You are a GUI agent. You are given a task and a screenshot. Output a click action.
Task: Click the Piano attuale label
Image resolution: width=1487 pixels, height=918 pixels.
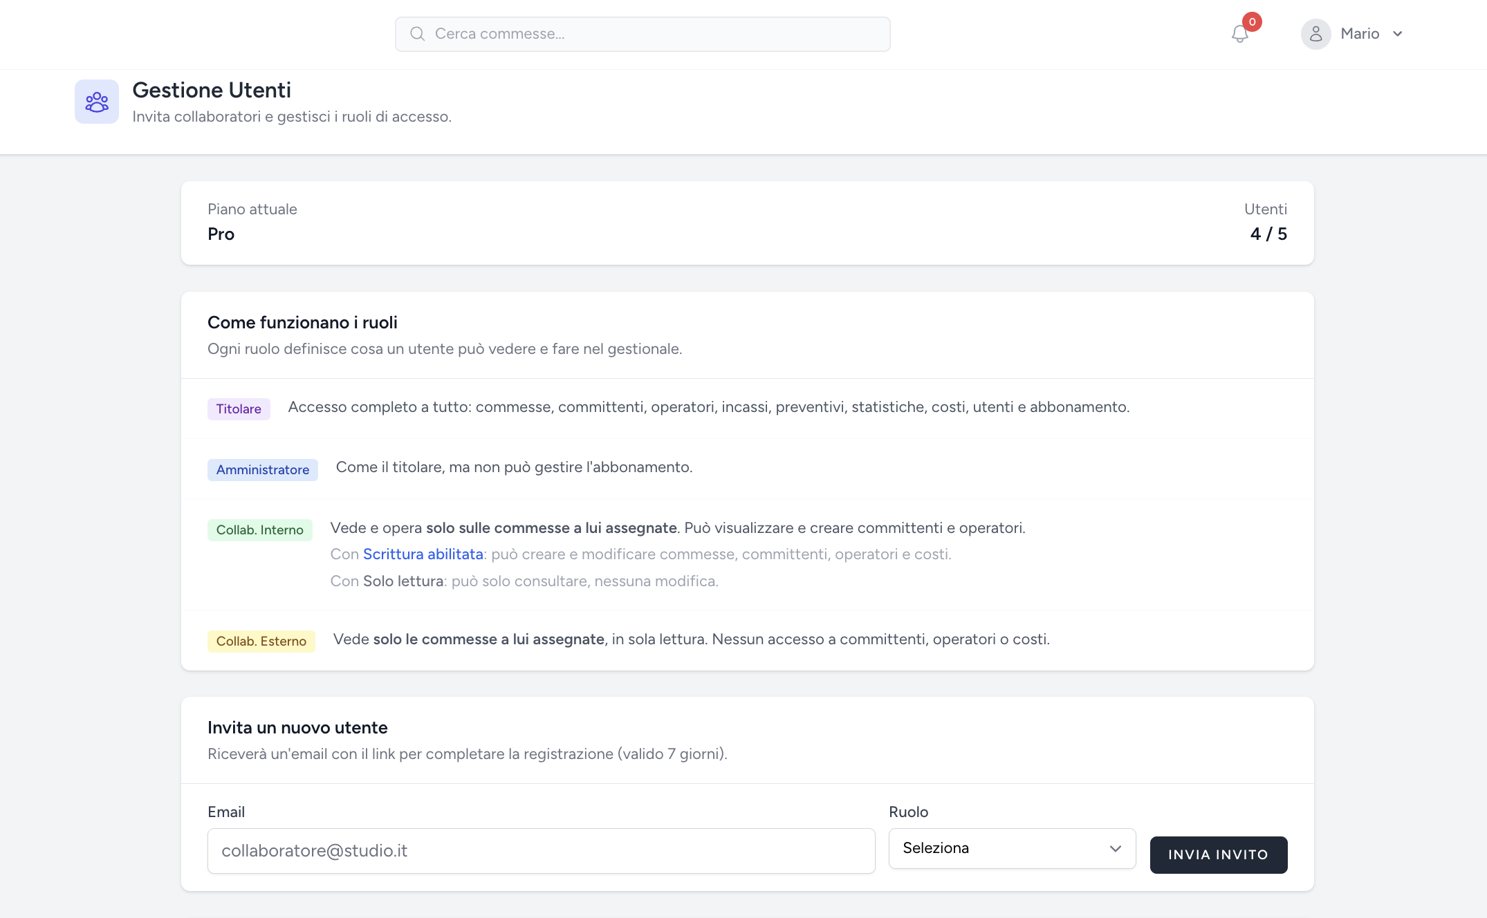[x=252, y=209]
